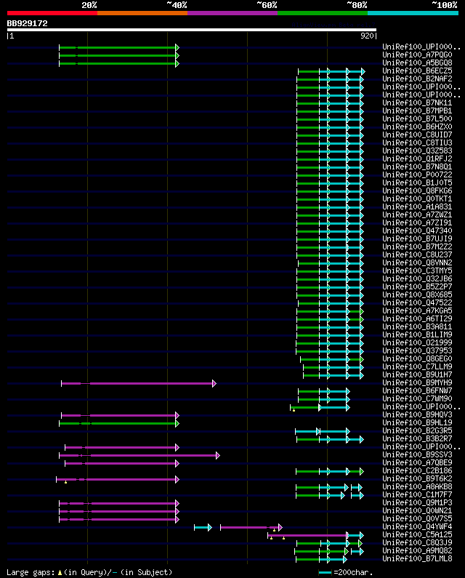Select the UniRef100_B7LML8 label
465x578 pixels.
[417, 559]
